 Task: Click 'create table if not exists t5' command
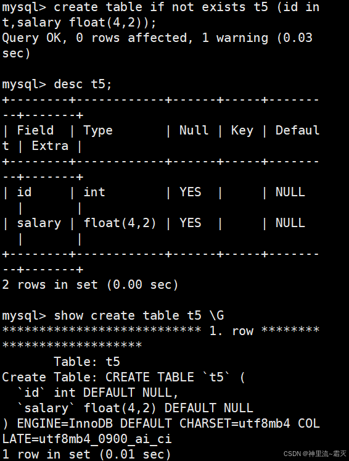pos(161,7)
